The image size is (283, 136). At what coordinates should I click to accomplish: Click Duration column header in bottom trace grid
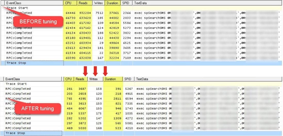(113, 79)
